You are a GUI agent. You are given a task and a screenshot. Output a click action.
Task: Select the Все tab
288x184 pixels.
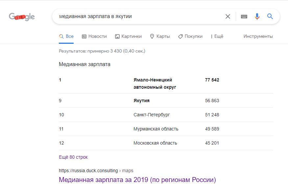(x=66, y=36)
